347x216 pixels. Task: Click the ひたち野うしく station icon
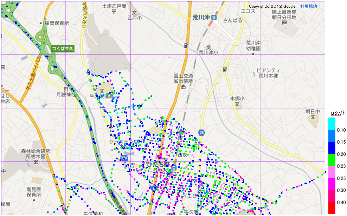tap(174, 168)
